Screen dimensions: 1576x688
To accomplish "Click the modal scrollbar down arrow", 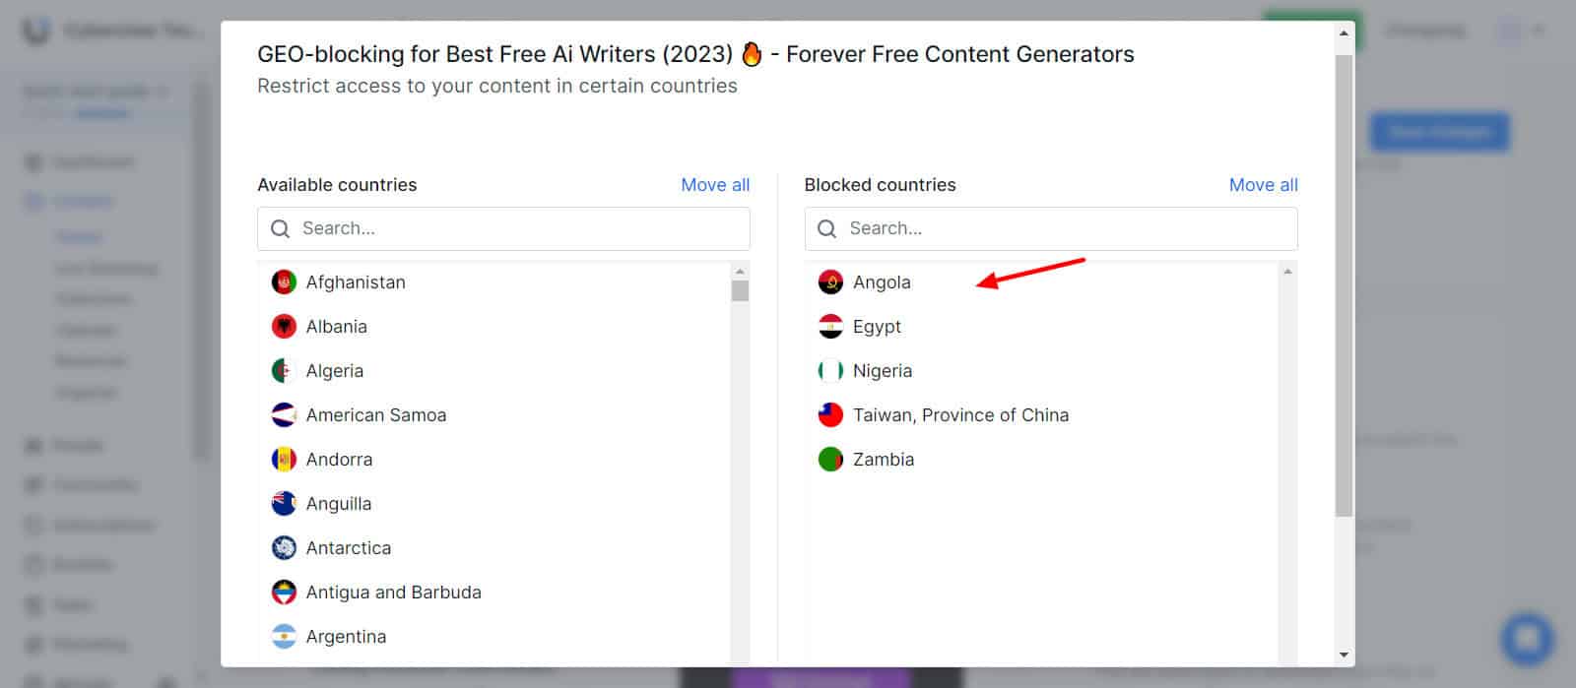I will tap(1344, 655).
